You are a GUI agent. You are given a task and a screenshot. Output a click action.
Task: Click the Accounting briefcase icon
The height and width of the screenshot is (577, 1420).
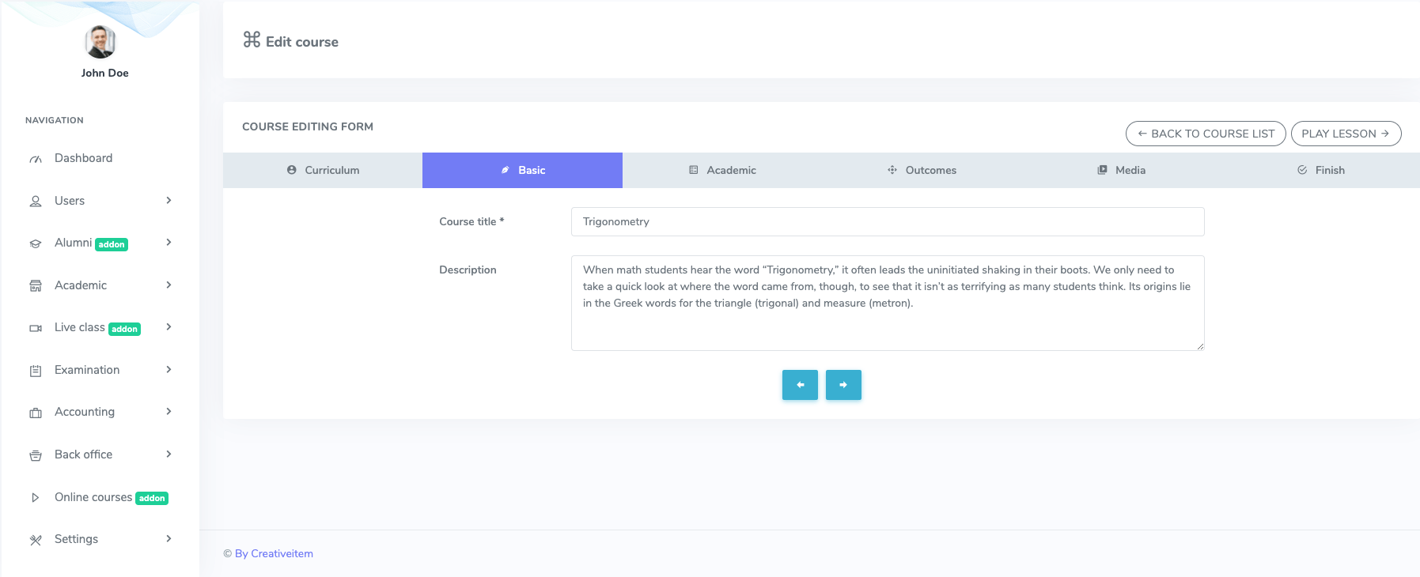point(36,413)
